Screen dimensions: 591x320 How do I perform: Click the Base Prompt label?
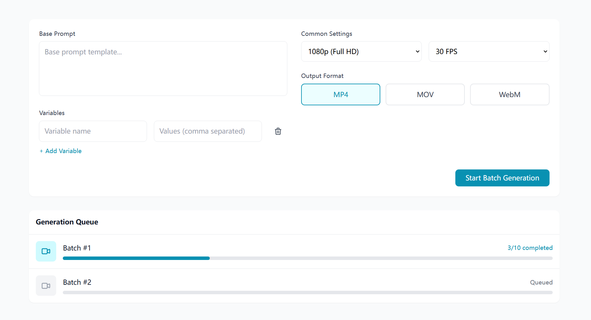click(x=57, y=34)
